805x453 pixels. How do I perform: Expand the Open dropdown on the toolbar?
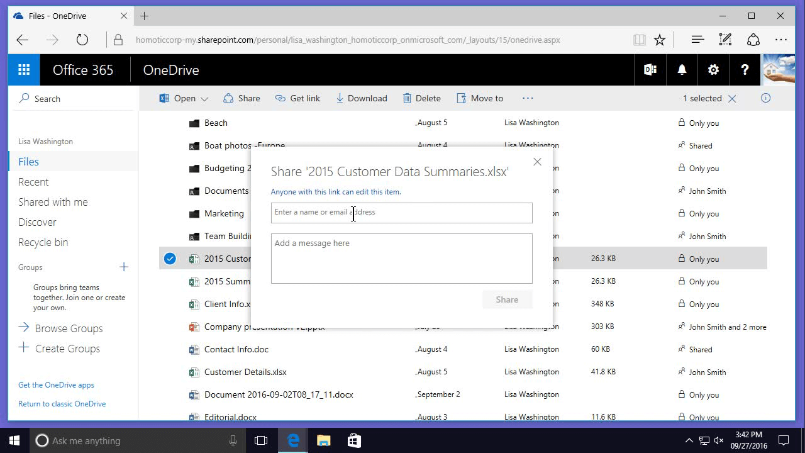pyautogui.click(x=203, y=98)
